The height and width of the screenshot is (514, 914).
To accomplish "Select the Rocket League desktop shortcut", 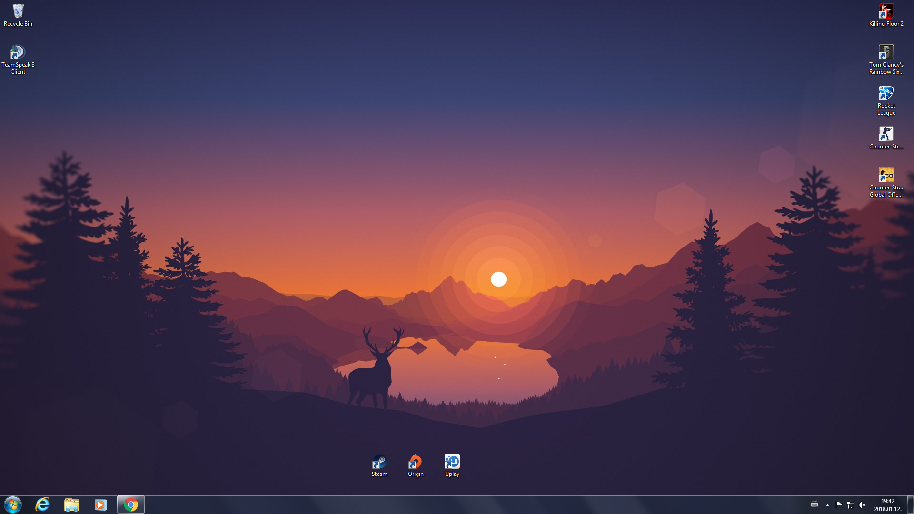I will 886,100.
